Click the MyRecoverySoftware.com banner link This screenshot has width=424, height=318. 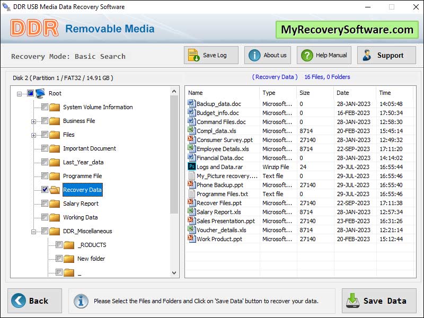[347, 30]
